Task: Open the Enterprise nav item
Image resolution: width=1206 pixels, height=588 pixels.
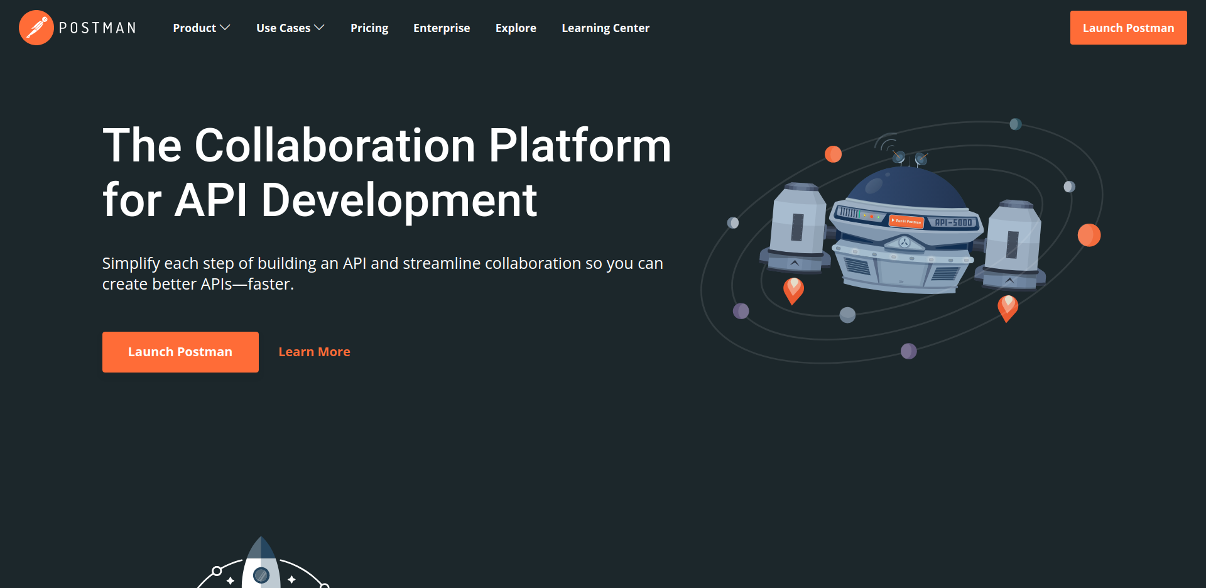Action: pyautogui.click(x=442, y=28)
